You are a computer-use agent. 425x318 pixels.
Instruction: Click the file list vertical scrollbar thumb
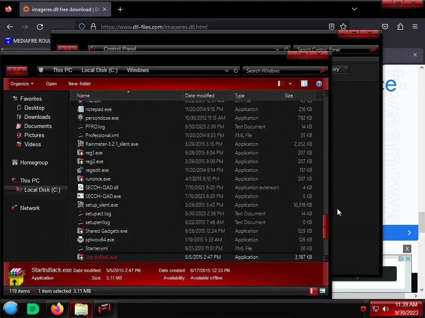click(325, 226)
